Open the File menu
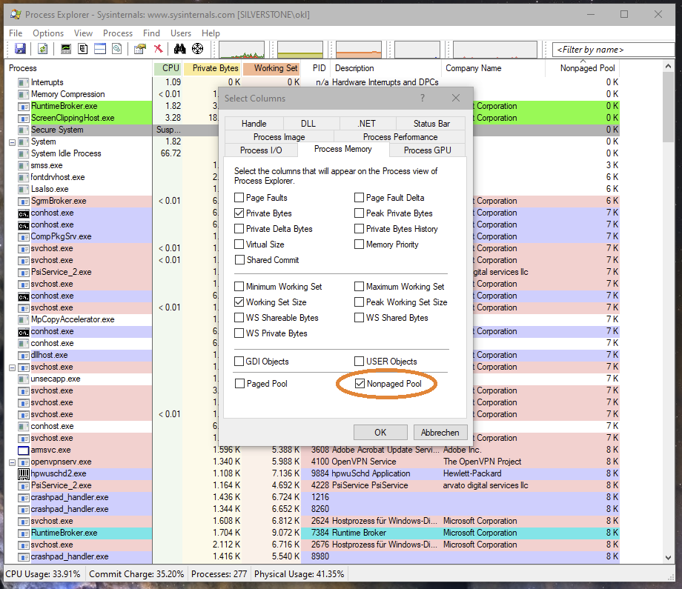This screenshot has height=589, width=682. coord(16,33)
